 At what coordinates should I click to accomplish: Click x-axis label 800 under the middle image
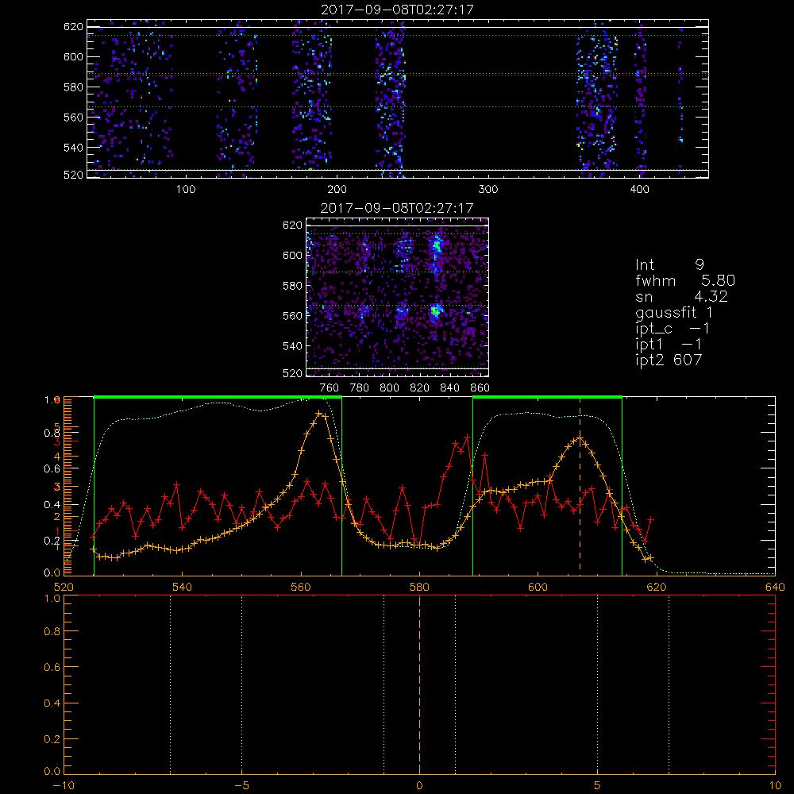point(389,388)
